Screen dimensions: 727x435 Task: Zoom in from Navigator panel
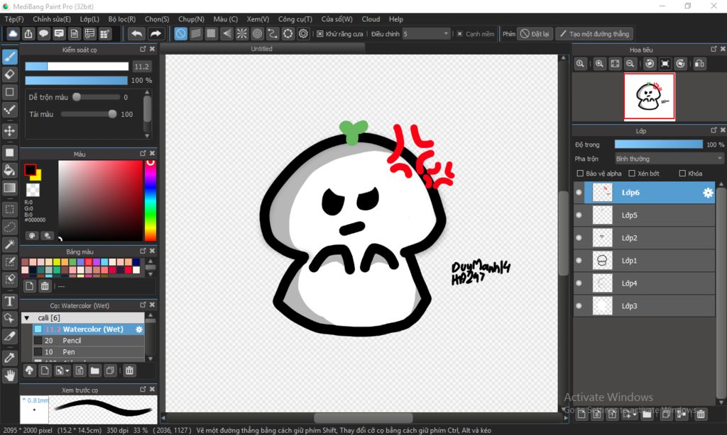599,64
